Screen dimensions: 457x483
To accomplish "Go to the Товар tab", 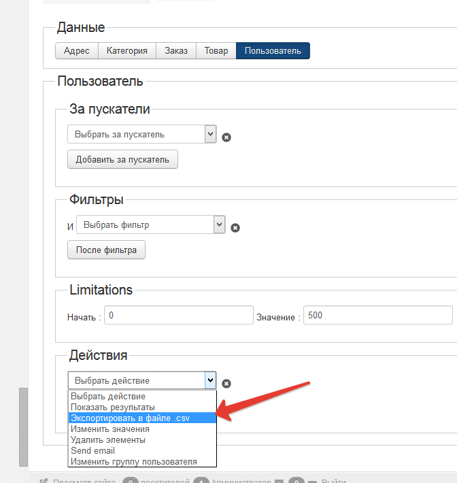I will coord(216,51).
